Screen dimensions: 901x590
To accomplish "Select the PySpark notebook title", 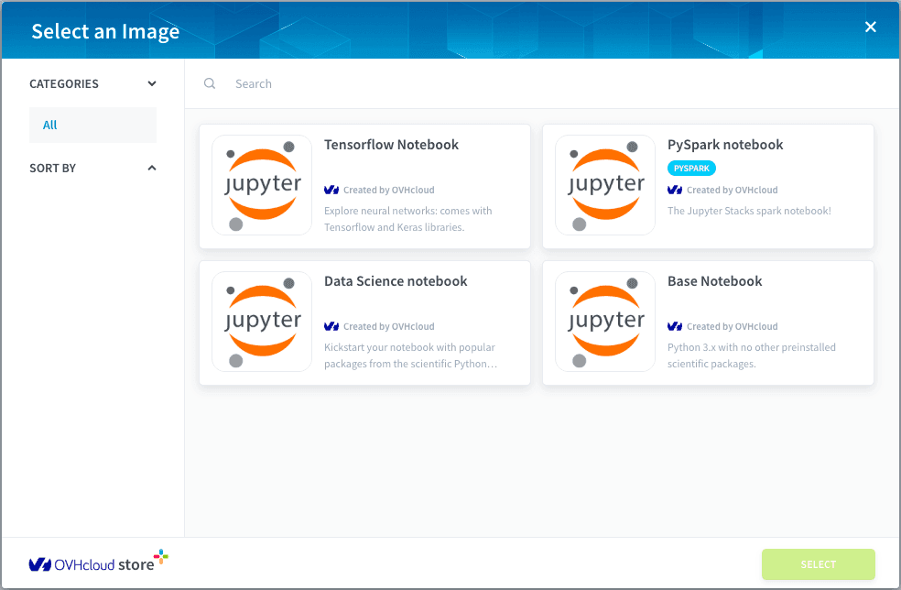I will pos(725,145).
